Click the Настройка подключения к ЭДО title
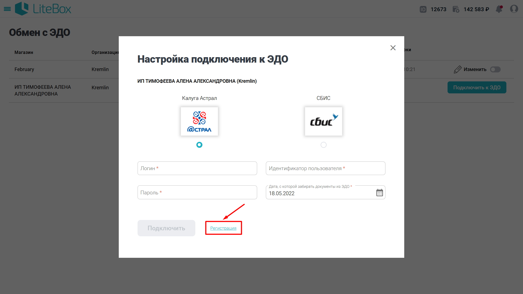Viewport: 523px width, 294px height. 213,59
